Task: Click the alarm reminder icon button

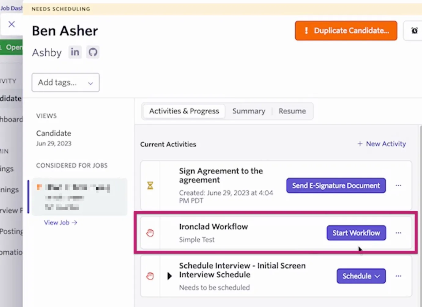Action: (x=414, y=31)
